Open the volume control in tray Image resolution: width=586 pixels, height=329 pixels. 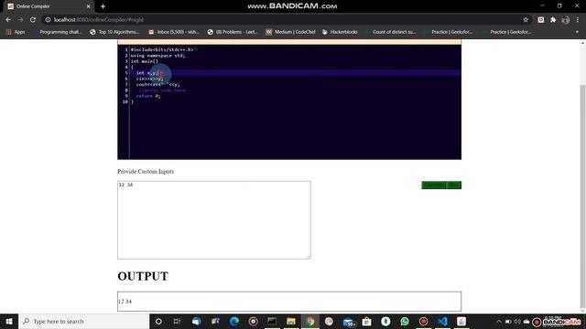pyautogui.click(x=516, y=322)
